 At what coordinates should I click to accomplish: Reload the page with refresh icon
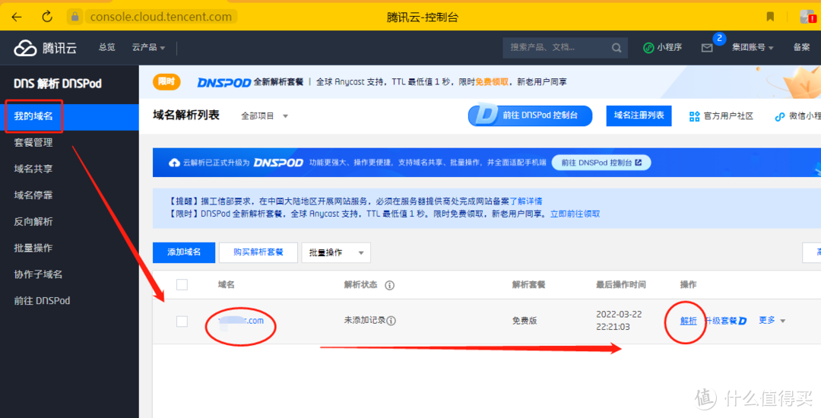pyautogui.click(x=47, y=17)
